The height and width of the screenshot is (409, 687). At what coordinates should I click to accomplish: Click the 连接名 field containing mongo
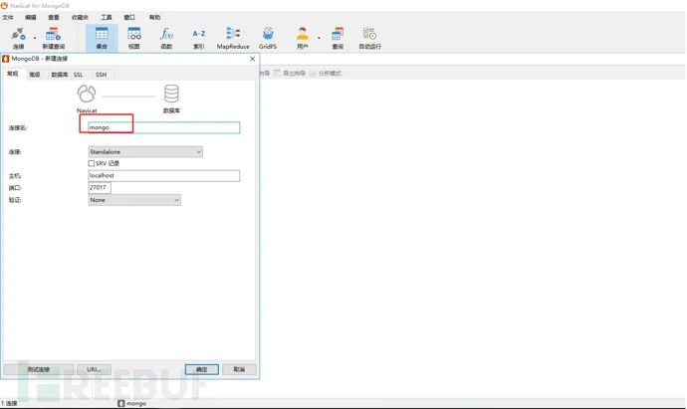[x=164, y=127]
